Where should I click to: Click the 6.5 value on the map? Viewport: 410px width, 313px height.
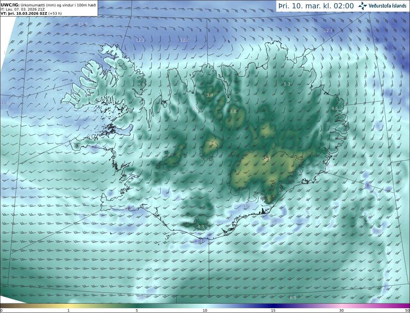[293, 298]
